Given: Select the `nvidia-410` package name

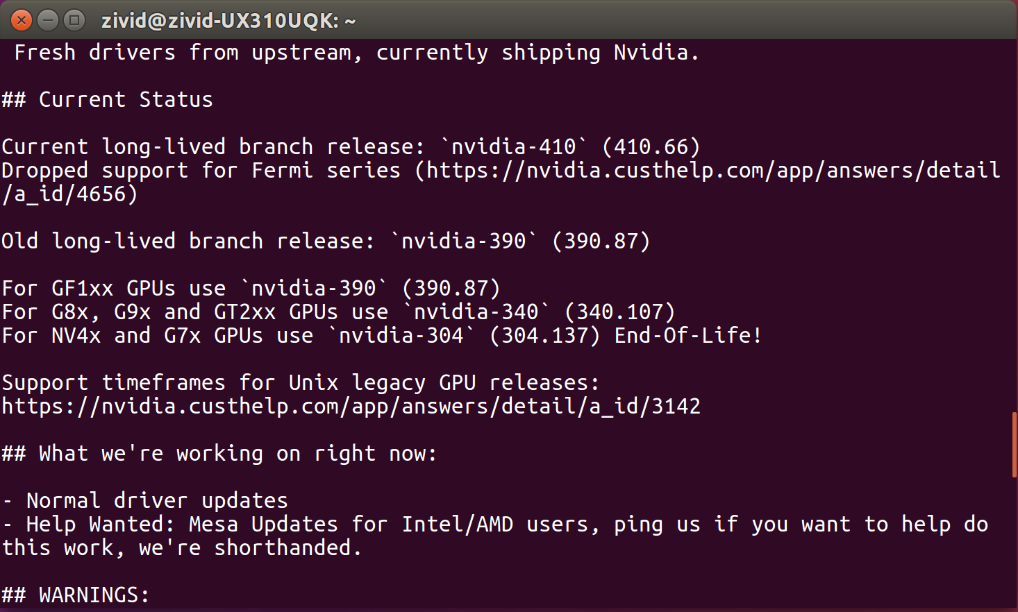Looking at the screenshot, I should tap(514, 147).
